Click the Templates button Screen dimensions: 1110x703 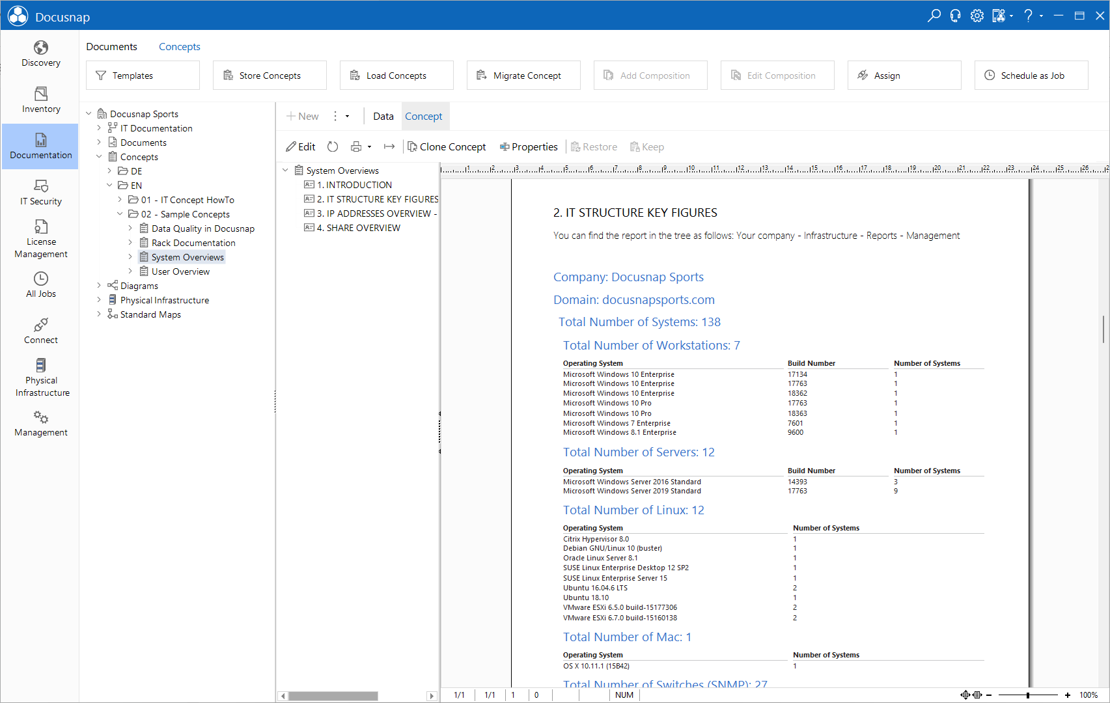click(143, 76)
